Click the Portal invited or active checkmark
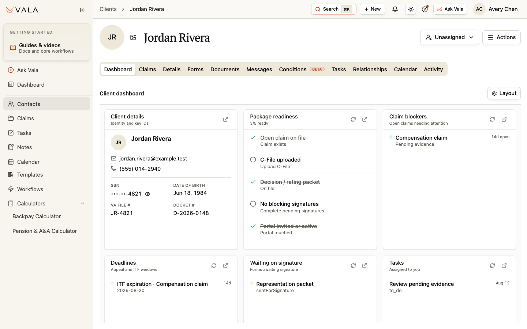 click(x=253, y=226)
